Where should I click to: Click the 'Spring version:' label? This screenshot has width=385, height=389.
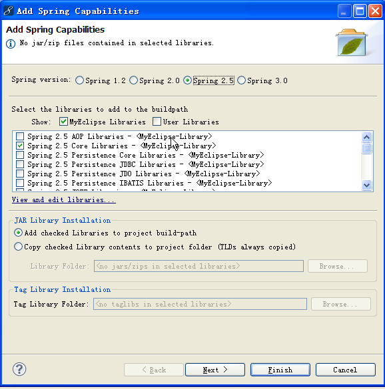(41, 80)
